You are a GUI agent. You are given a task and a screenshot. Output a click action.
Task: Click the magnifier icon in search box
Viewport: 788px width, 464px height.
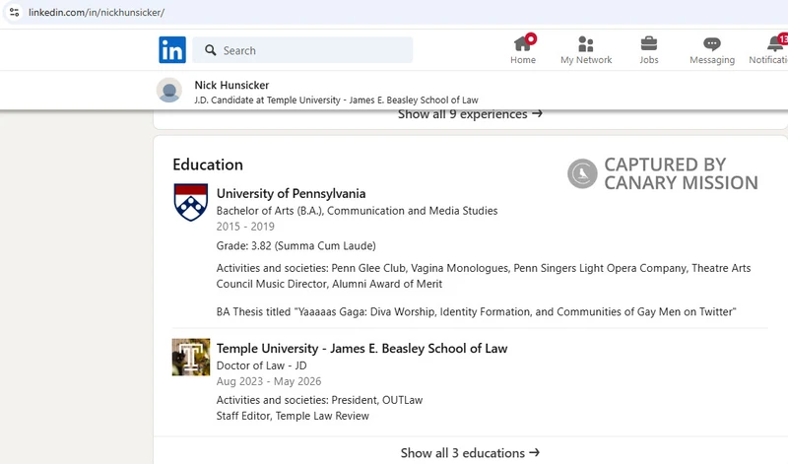211,50
